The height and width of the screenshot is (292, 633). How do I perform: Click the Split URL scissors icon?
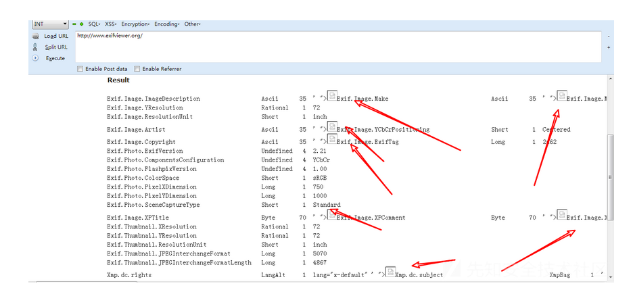pos(36,47)
